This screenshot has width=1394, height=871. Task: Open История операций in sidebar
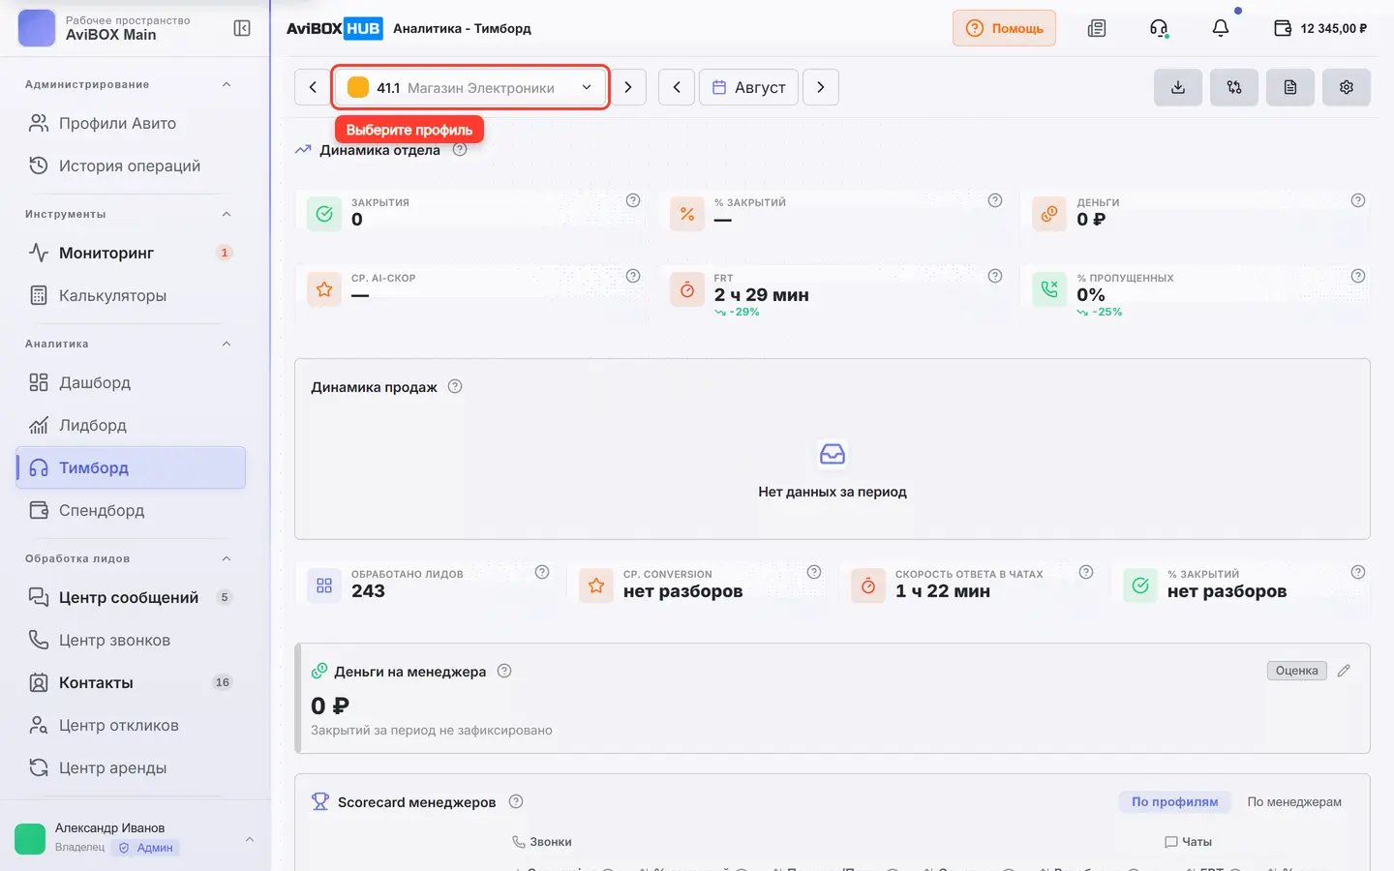coord(131,165)
